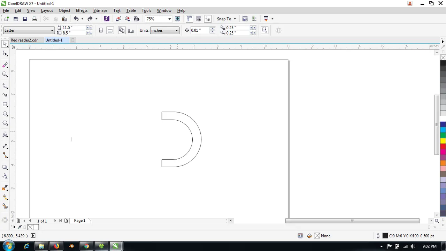The width and height of the screenshot is (446, 251).
Task: Select the Drop Shadow tool
Action: coord(5,167)
